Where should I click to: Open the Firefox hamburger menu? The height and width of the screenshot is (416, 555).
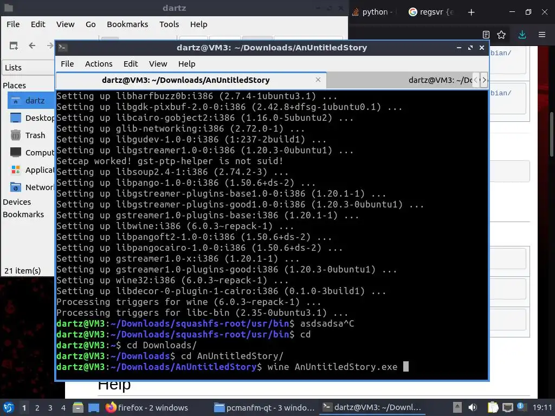click(x=542, y=35)
